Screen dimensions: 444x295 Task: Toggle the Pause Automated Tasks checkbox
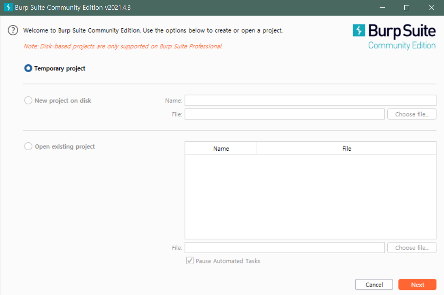tap(190, 260)
